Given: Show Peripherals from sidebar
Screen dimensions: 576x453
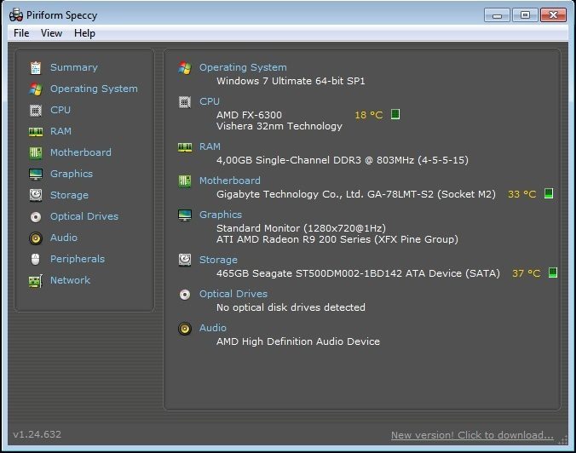Looking at the screenshot, I should (x=78, y=259).
